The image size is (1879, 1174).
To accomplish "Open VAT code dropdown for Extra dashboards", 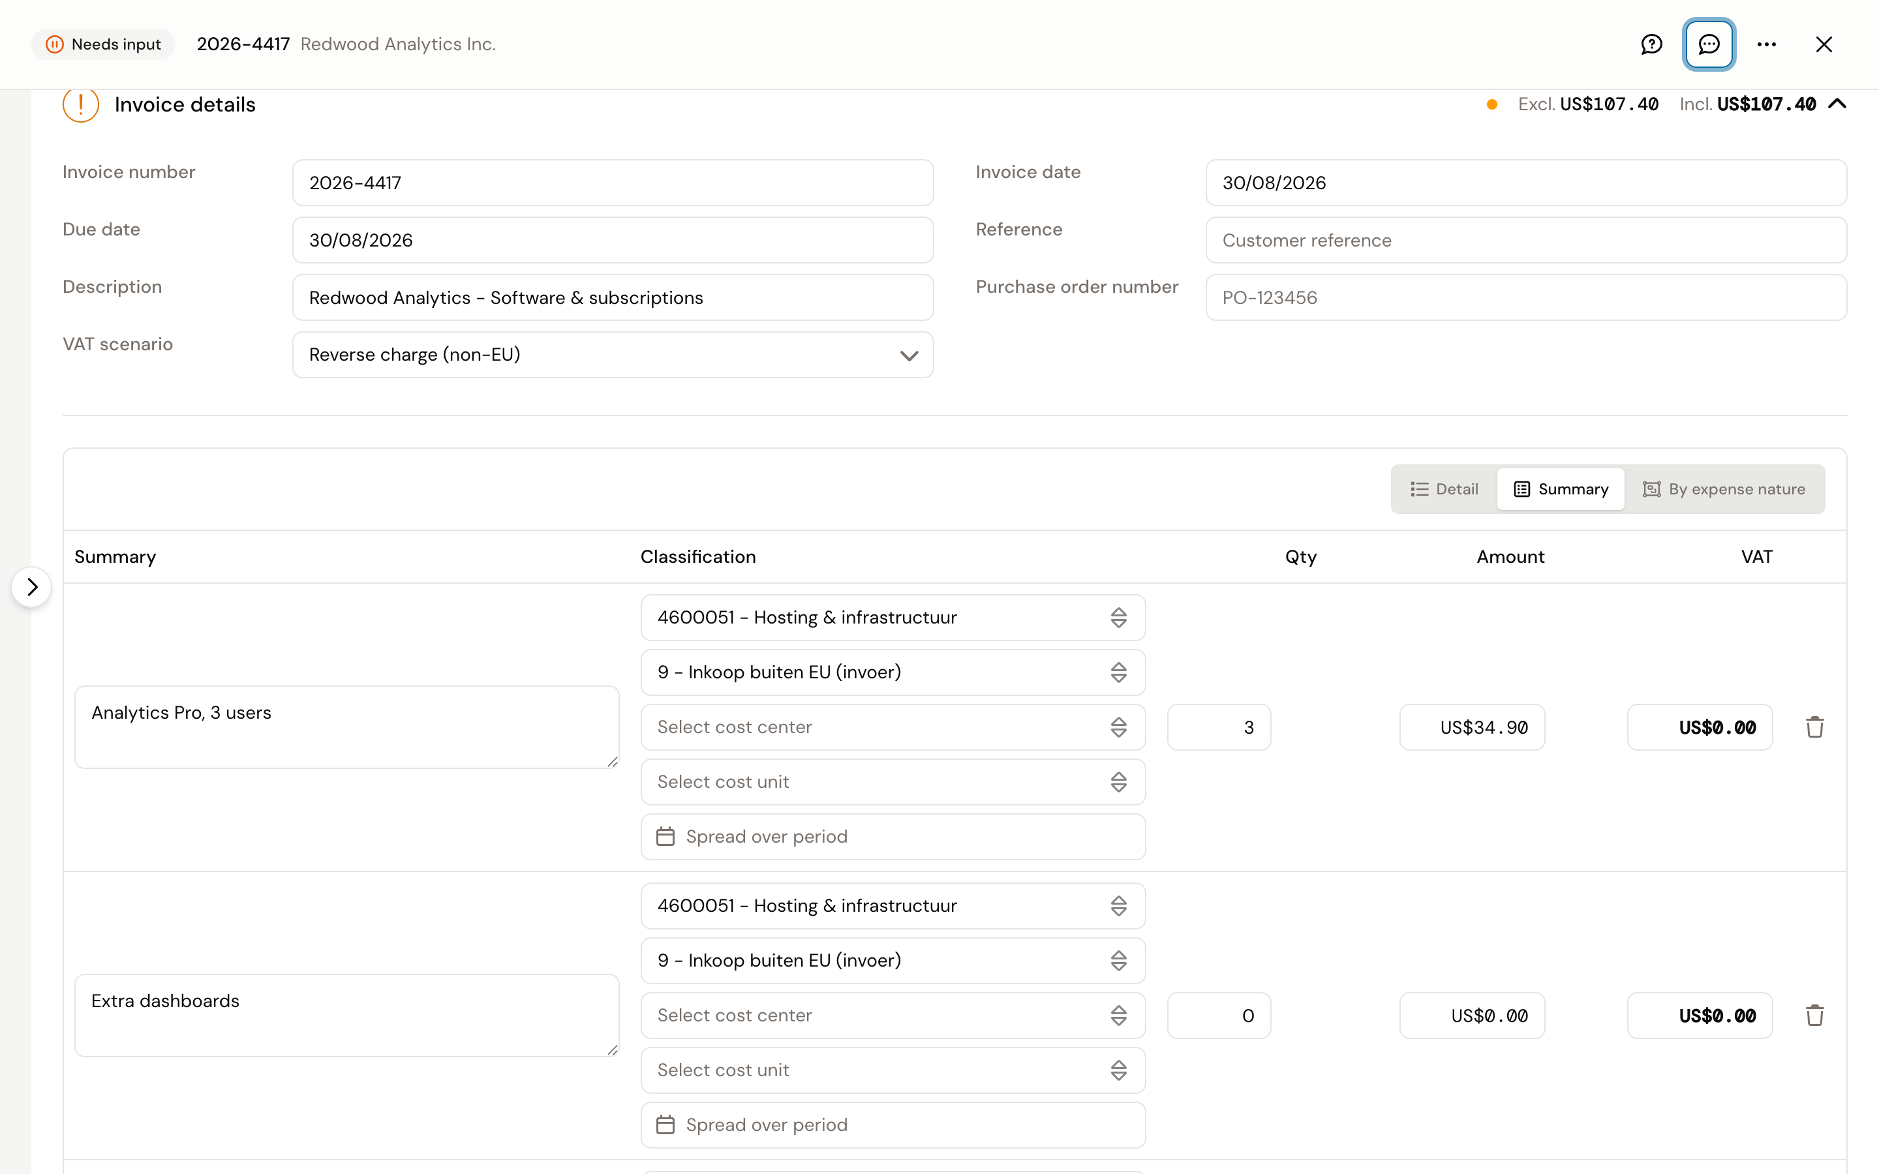I will click(893, 961).
